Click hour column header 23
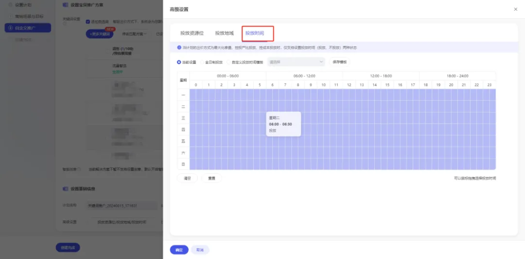The height and width of the screenshot is (259, 525). [x=489, y=85]
